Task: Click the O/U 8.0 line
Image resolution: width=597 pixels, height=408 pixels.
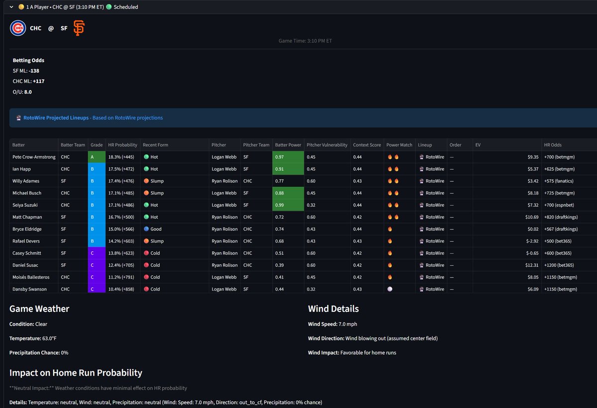Action: tap(22, 92)
